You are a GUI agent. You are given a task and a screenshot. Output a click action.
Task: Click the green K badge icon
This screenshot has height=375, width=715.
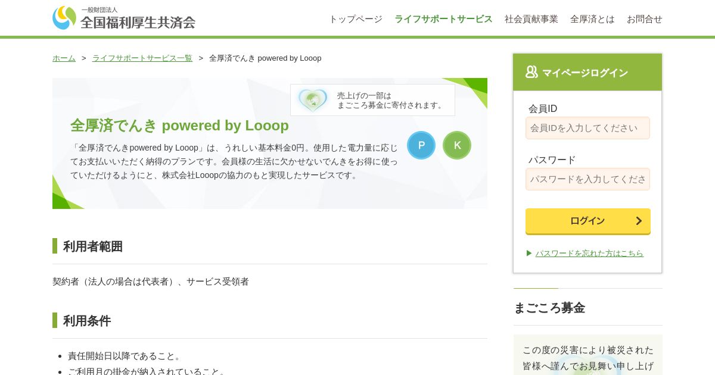pyautogui.click(x=457, y=145)
